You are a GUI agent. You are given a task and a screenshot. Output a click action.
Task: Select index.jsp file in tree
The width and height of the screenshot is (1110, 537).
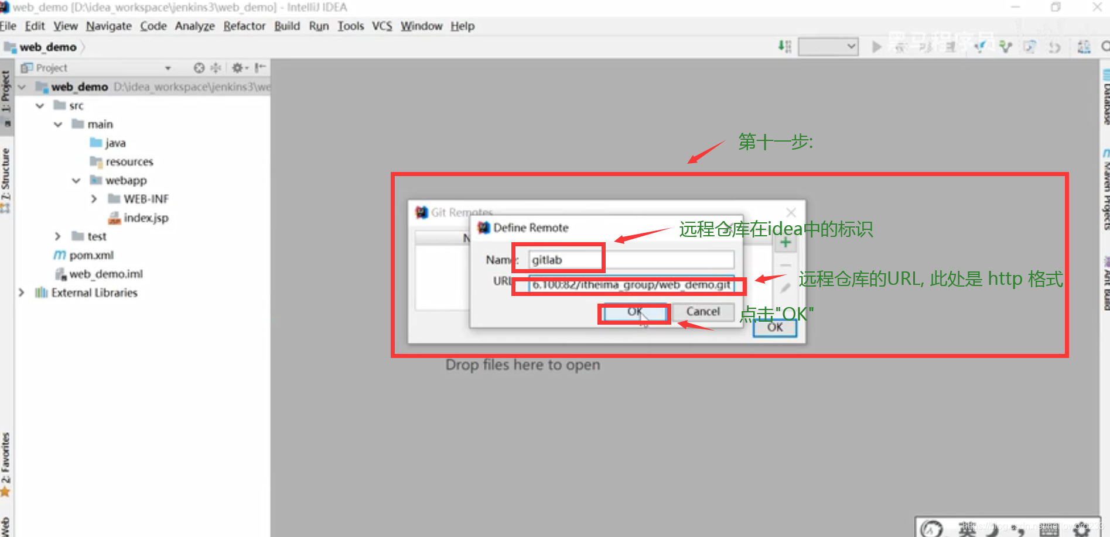click(138, 218)
